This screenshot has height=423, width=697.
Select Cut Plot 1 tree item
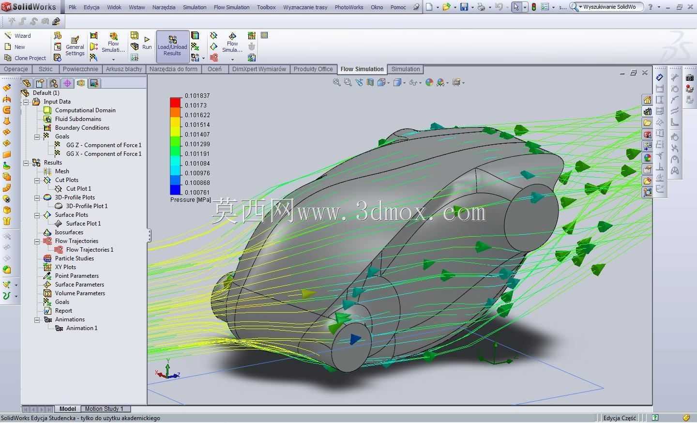78,189
